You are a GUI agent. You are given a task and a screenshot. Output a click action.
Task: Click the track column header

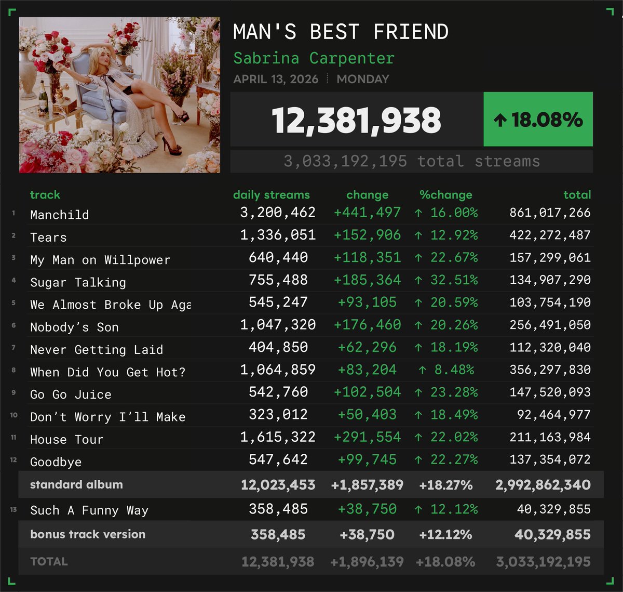click(45, 194)
